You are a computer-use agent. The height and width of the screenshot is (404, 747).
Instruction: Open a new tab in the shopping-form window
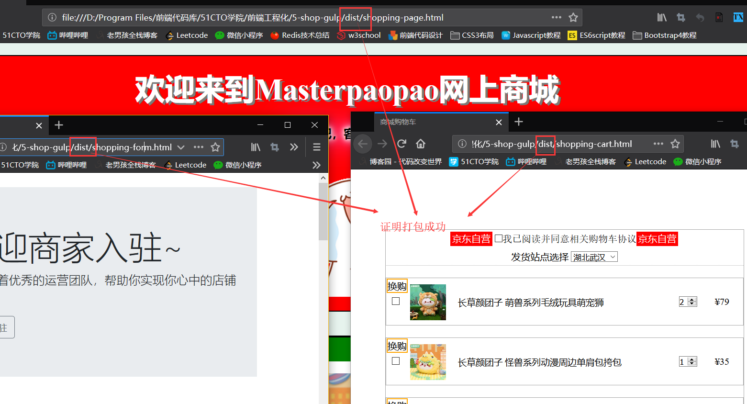pos(59,125)
